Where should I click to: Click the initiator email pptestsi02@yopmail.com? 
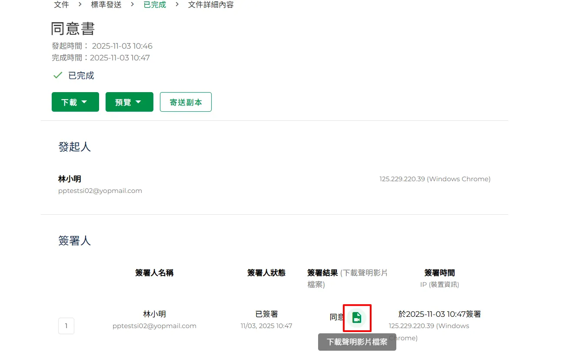click(x=100, y=190)
